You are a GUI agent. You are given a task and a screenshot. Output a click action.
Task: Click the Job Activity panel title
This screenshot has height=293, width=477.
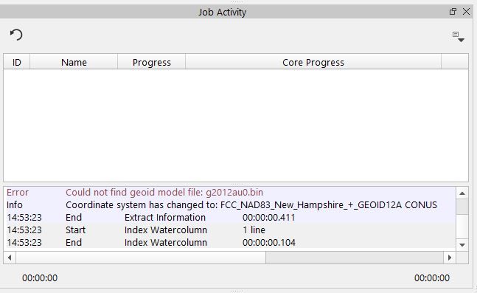pos(223,13)
